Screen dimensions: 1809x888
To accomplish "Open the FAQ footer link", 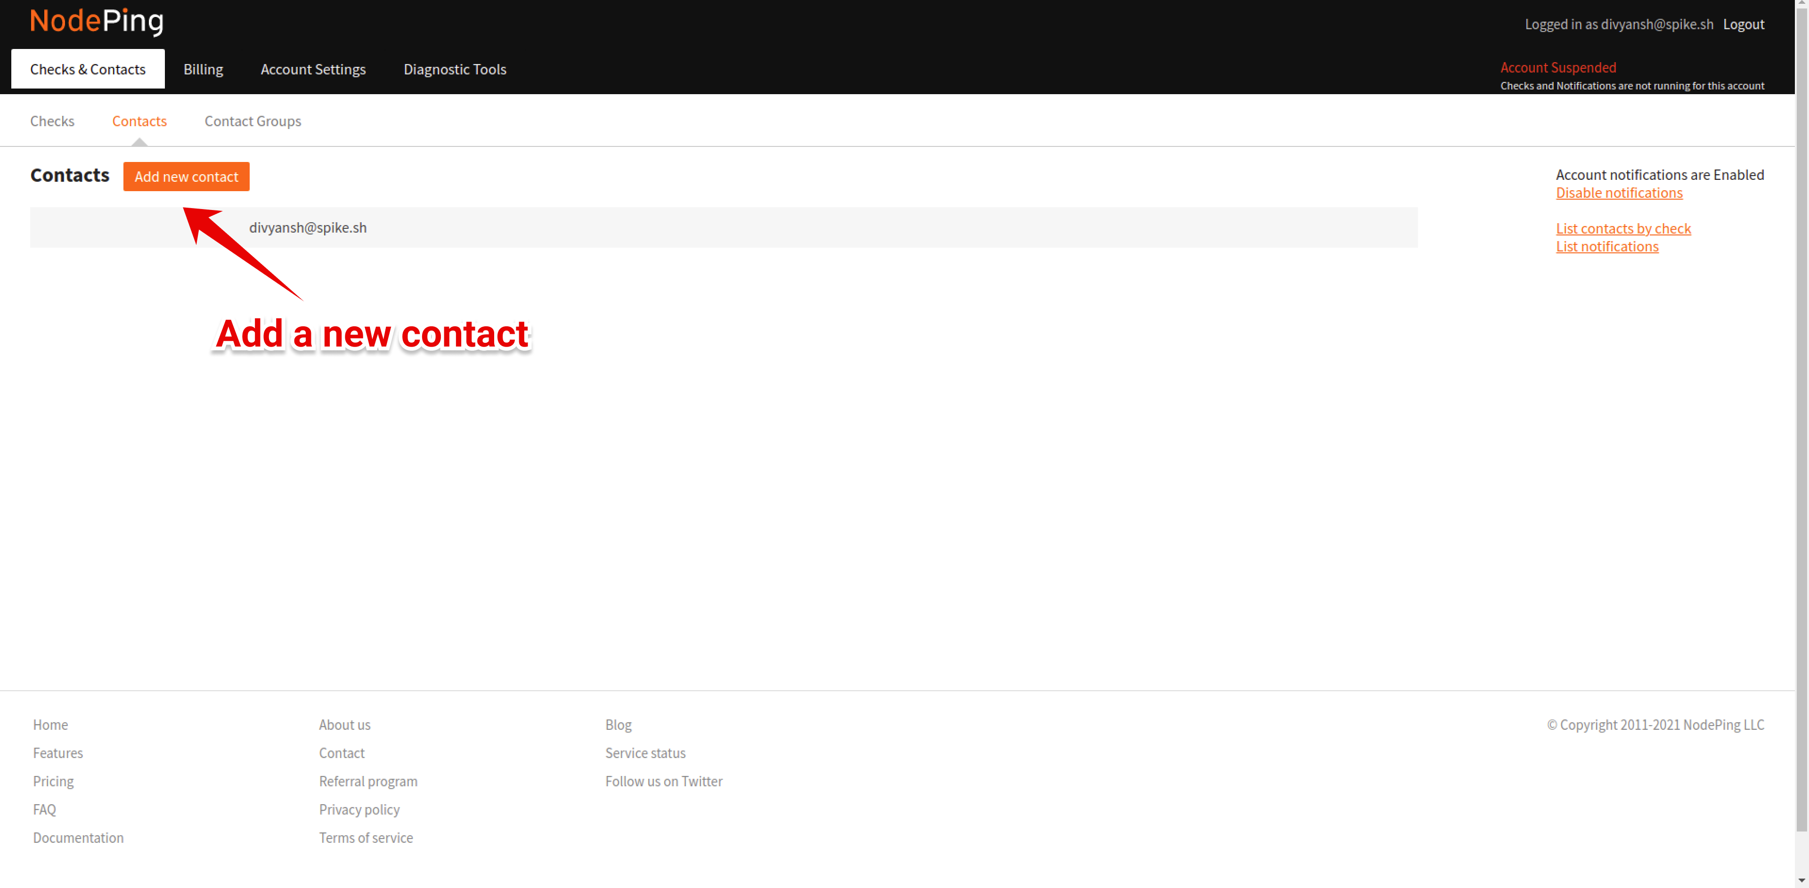I will coord(44,809).
